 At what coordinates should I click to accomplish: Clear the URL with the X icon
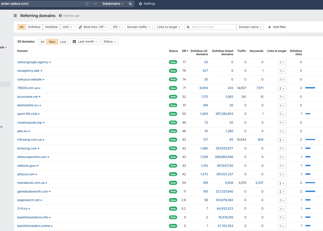point(95,4)
